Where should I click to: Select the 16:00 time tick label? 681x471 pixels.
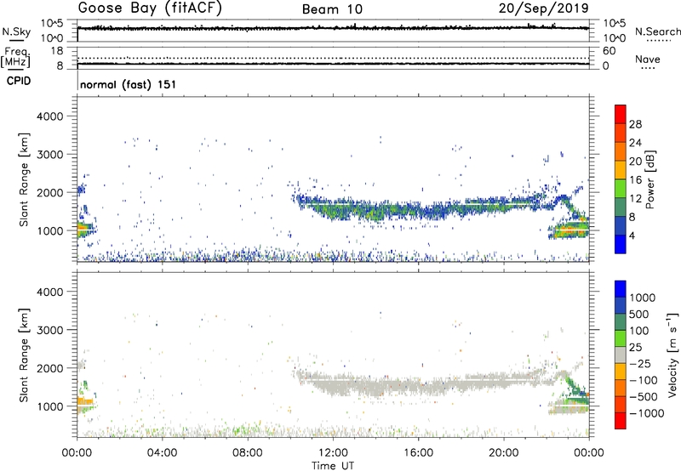(x=418, y=453)
